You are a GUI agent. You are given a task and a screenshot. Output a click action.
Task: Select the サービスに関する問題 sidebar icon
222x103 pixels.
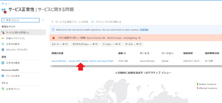pyautogui.click(x=3, y=32)
